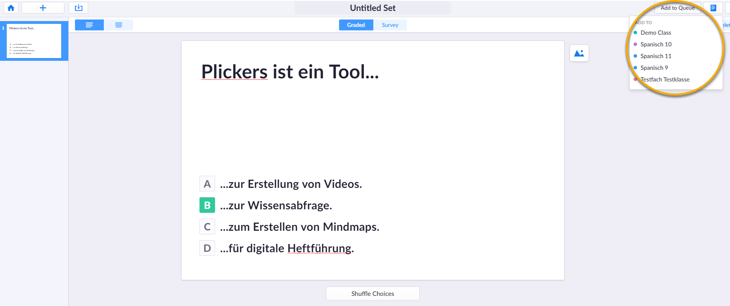
Task: Edit answer '...zur Wissensabfrage.'
Action: 276,205
